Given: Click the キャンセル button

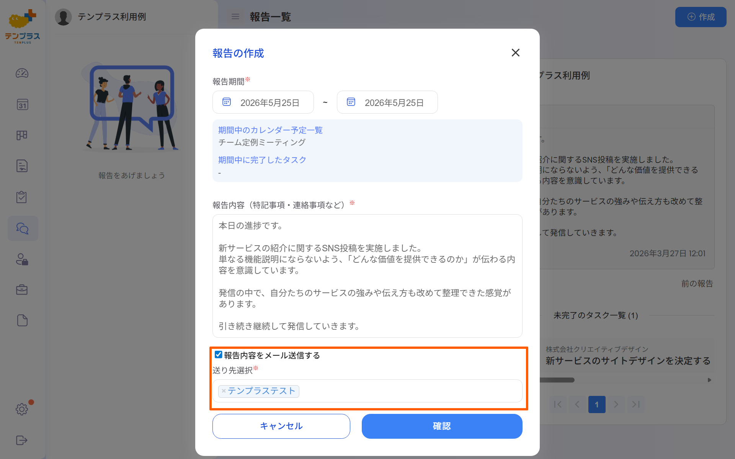Looking at the screenshot, I should click(281, 426).
